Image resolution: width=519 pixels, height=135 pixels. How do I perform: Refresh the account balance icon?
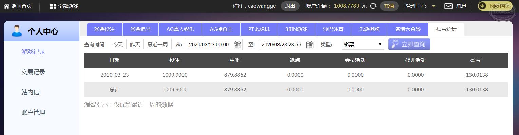point(373,6)
